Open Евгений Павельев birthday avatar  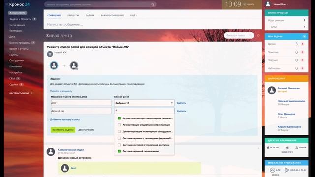click(272, 90)
